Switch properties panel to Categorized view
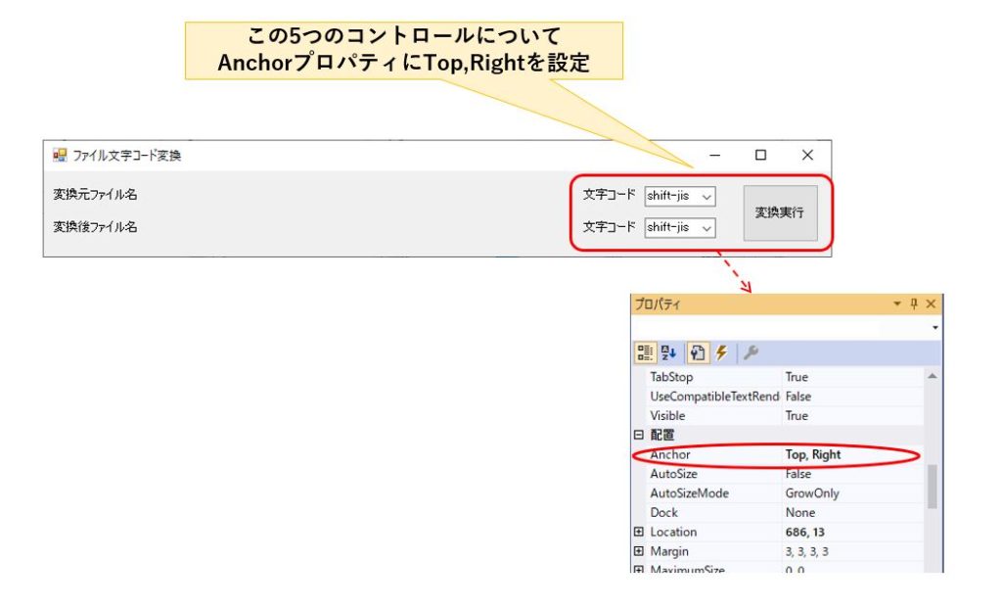The image size is (1002, 608). [645, 352]
